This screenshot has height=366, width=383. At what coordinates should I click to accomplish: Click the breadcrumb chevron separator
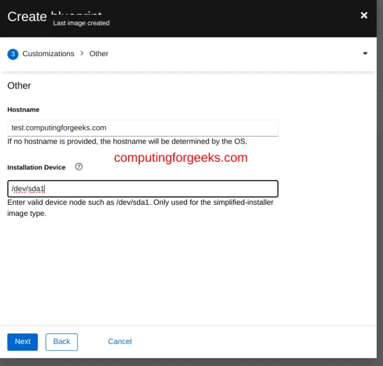(82, 54)
